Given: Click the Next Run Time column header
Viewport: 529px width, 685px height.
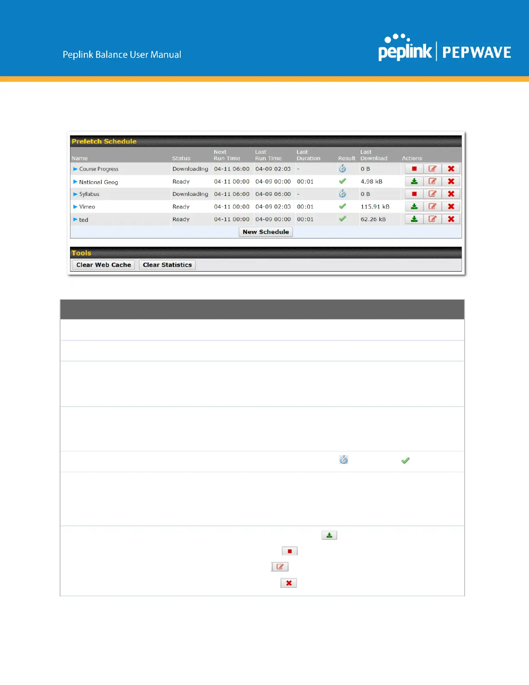Looking at the screenshot, I should coord(227,155).
